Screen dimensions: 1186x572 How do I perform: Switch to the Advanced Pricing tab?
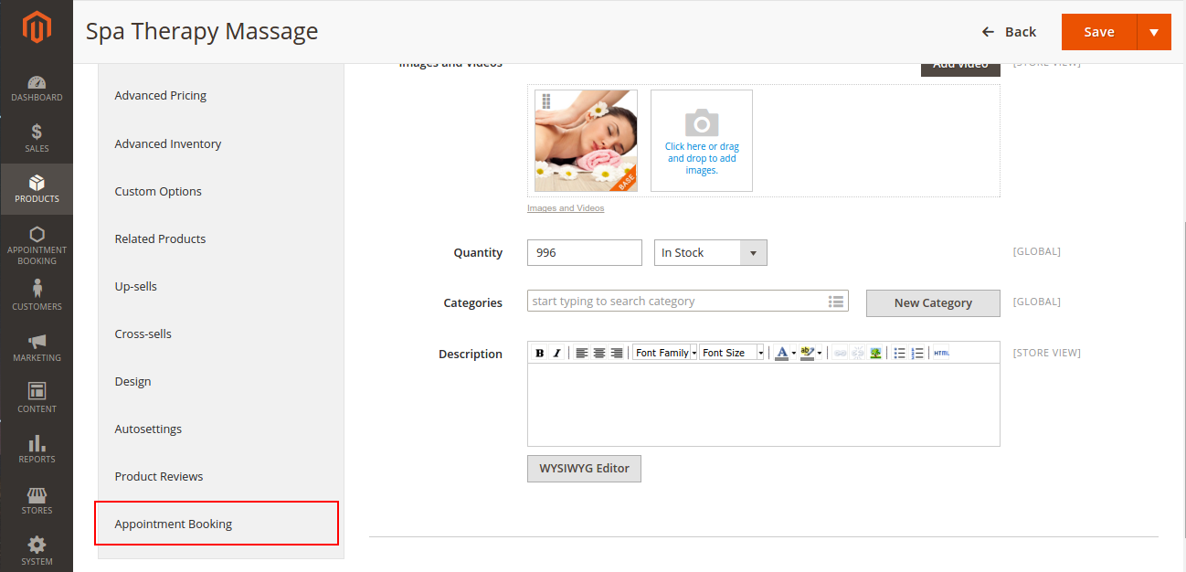(x=161, y=96)
